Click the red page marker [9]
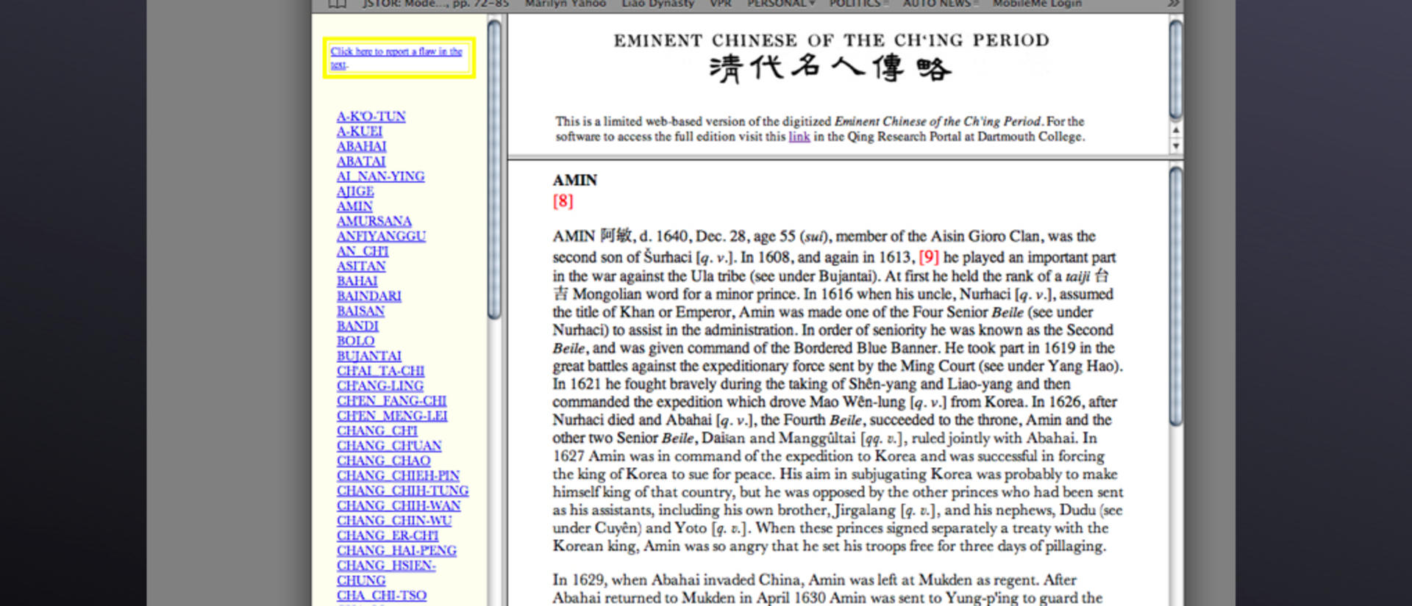Viewport: 1412px width, 606px height. click(929, 256)
